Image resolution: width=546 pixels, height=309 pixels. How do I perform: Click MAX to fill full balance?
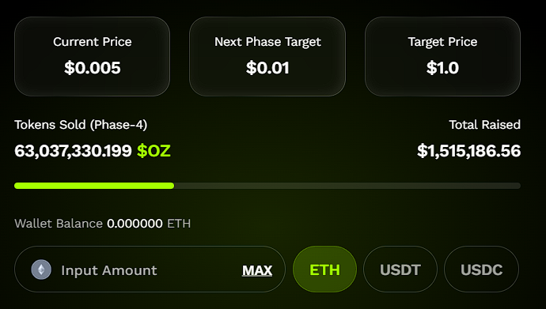click(x=257, y=270)
